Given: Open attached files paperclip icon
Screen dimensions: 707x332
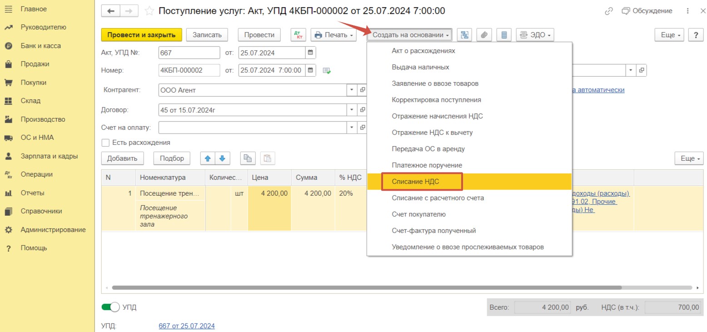Looking at the screenshot, I should pyautogui.click(x=484, y=35).
